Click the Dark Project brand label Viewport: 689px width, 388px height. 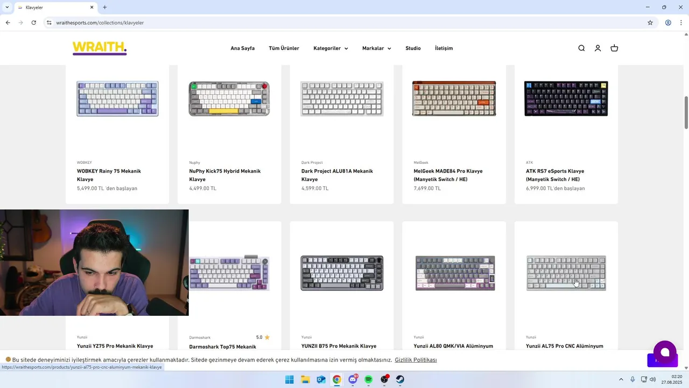[312, 162]
